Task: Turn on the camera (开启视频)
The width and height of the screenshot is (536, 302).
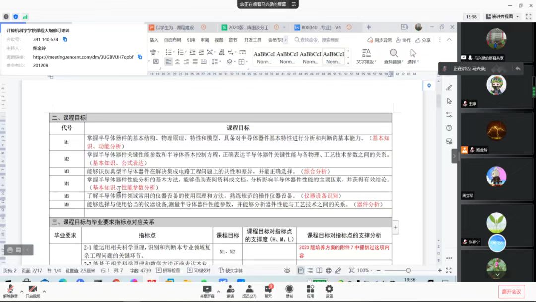Action: point(33,291)
